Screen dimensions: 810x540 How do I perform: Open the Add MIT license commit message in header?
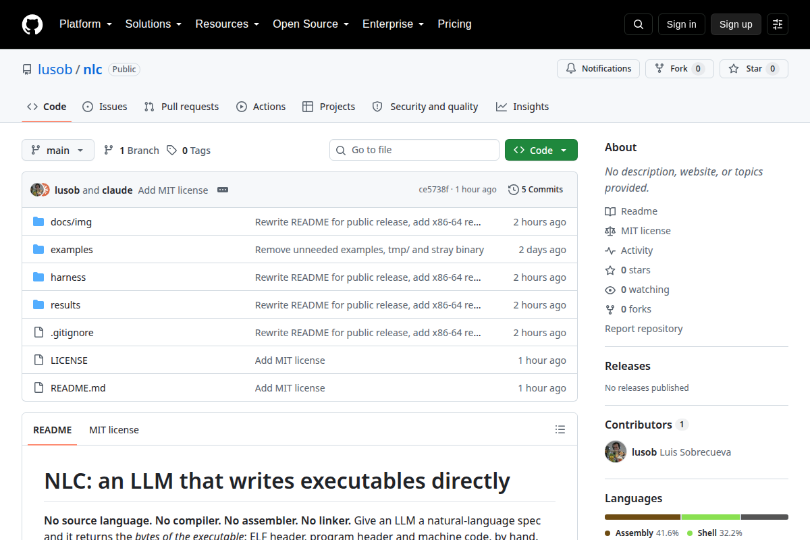point(173,190)
